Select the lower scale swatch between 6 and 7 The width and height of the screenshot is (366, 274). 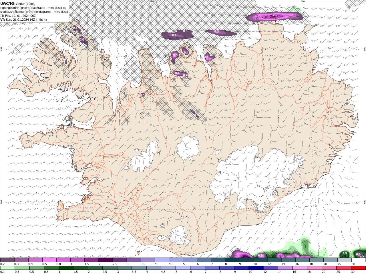(x=197, y=268)
